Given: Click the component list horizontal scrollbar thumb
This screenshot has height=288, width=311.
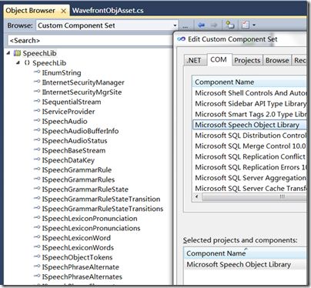Looking at the screenshot, I should tap(254, 197).
